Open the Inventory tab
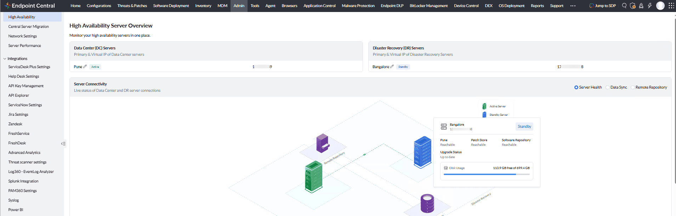676x216 pixels. click(203, 6)
